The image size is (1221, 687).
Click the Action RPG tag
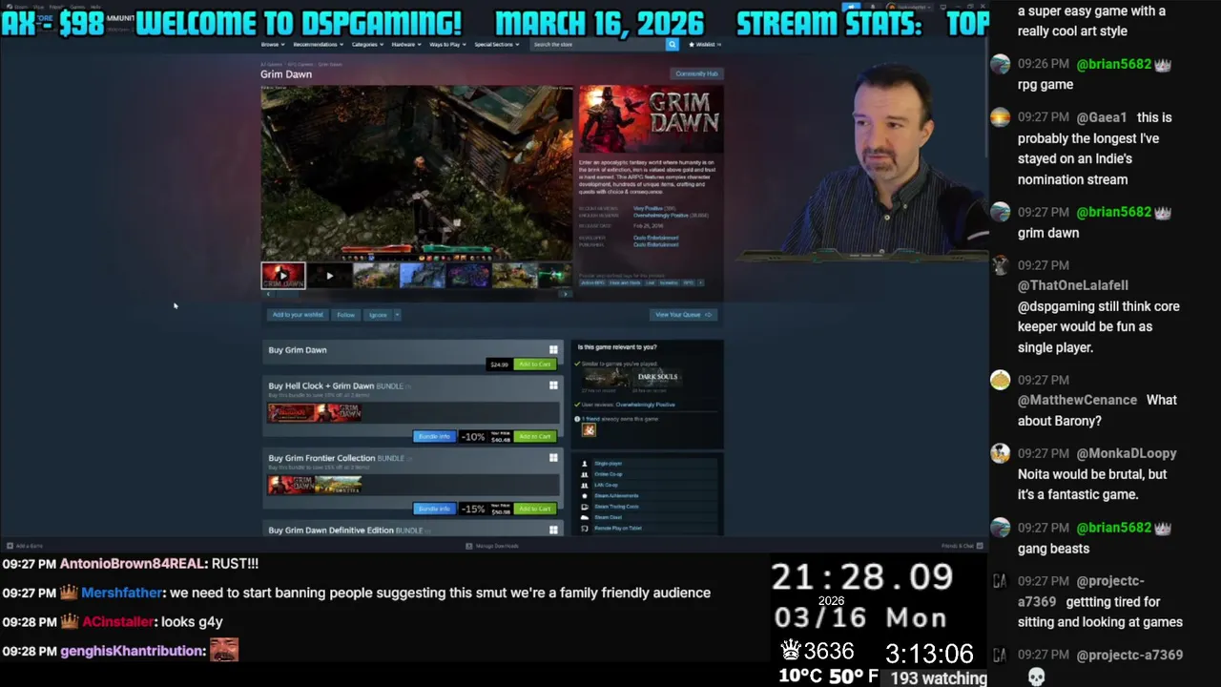[x=592, y=282]
